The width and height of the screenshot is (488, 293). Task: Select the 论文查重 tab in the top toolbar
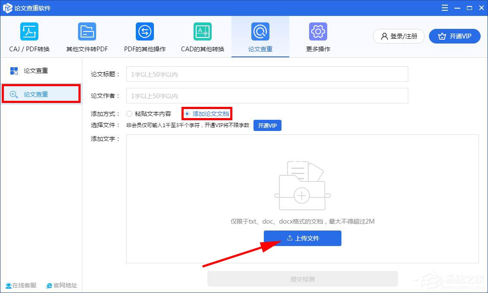click(260, 37)
